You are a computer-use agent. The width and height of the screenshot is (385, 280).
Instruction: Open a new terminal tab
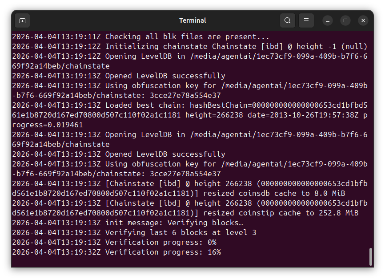(x=23, y=20)
